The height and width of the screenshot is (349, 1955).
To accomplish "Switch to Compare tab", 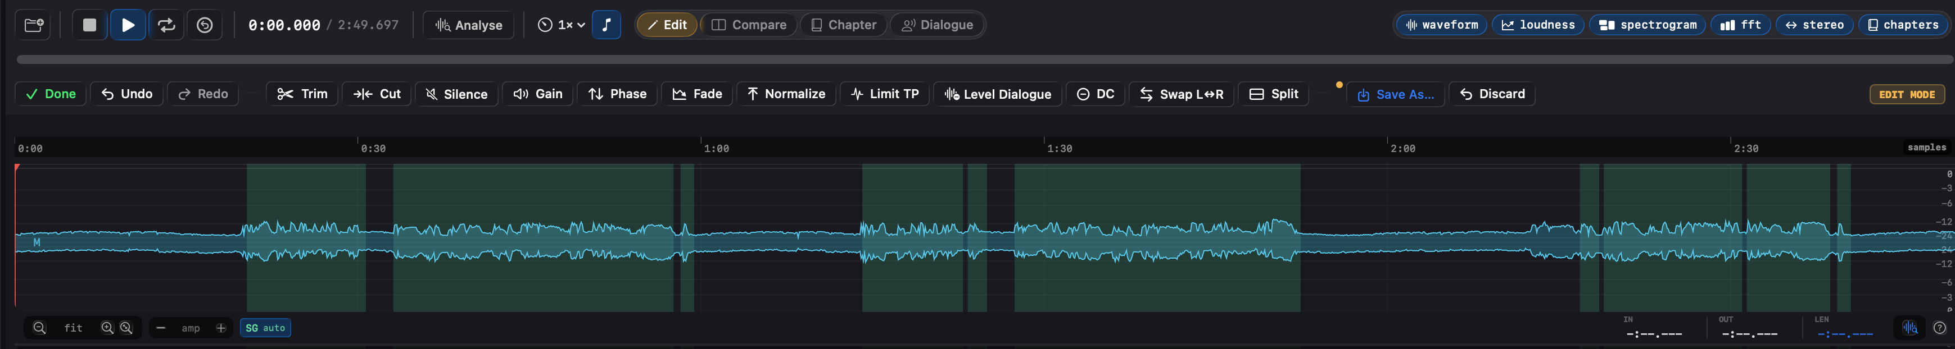I will click(x=748, y=25).
